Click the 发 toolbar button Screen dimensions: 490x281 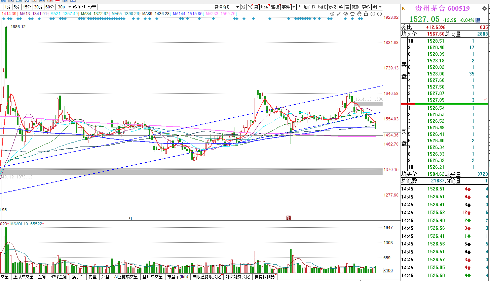tap(243, 7)
